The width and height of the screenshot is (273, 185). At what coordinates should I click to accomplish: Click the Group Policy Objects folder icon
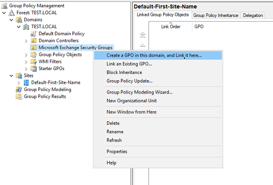(33, 55)
